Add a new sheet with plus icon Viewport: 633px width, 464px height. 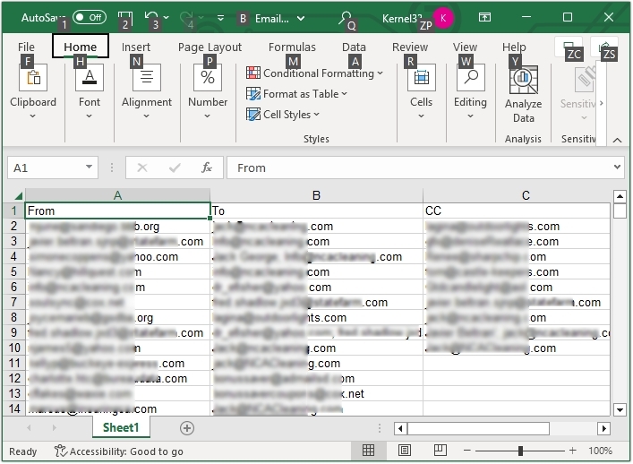(x=187, y=428)
